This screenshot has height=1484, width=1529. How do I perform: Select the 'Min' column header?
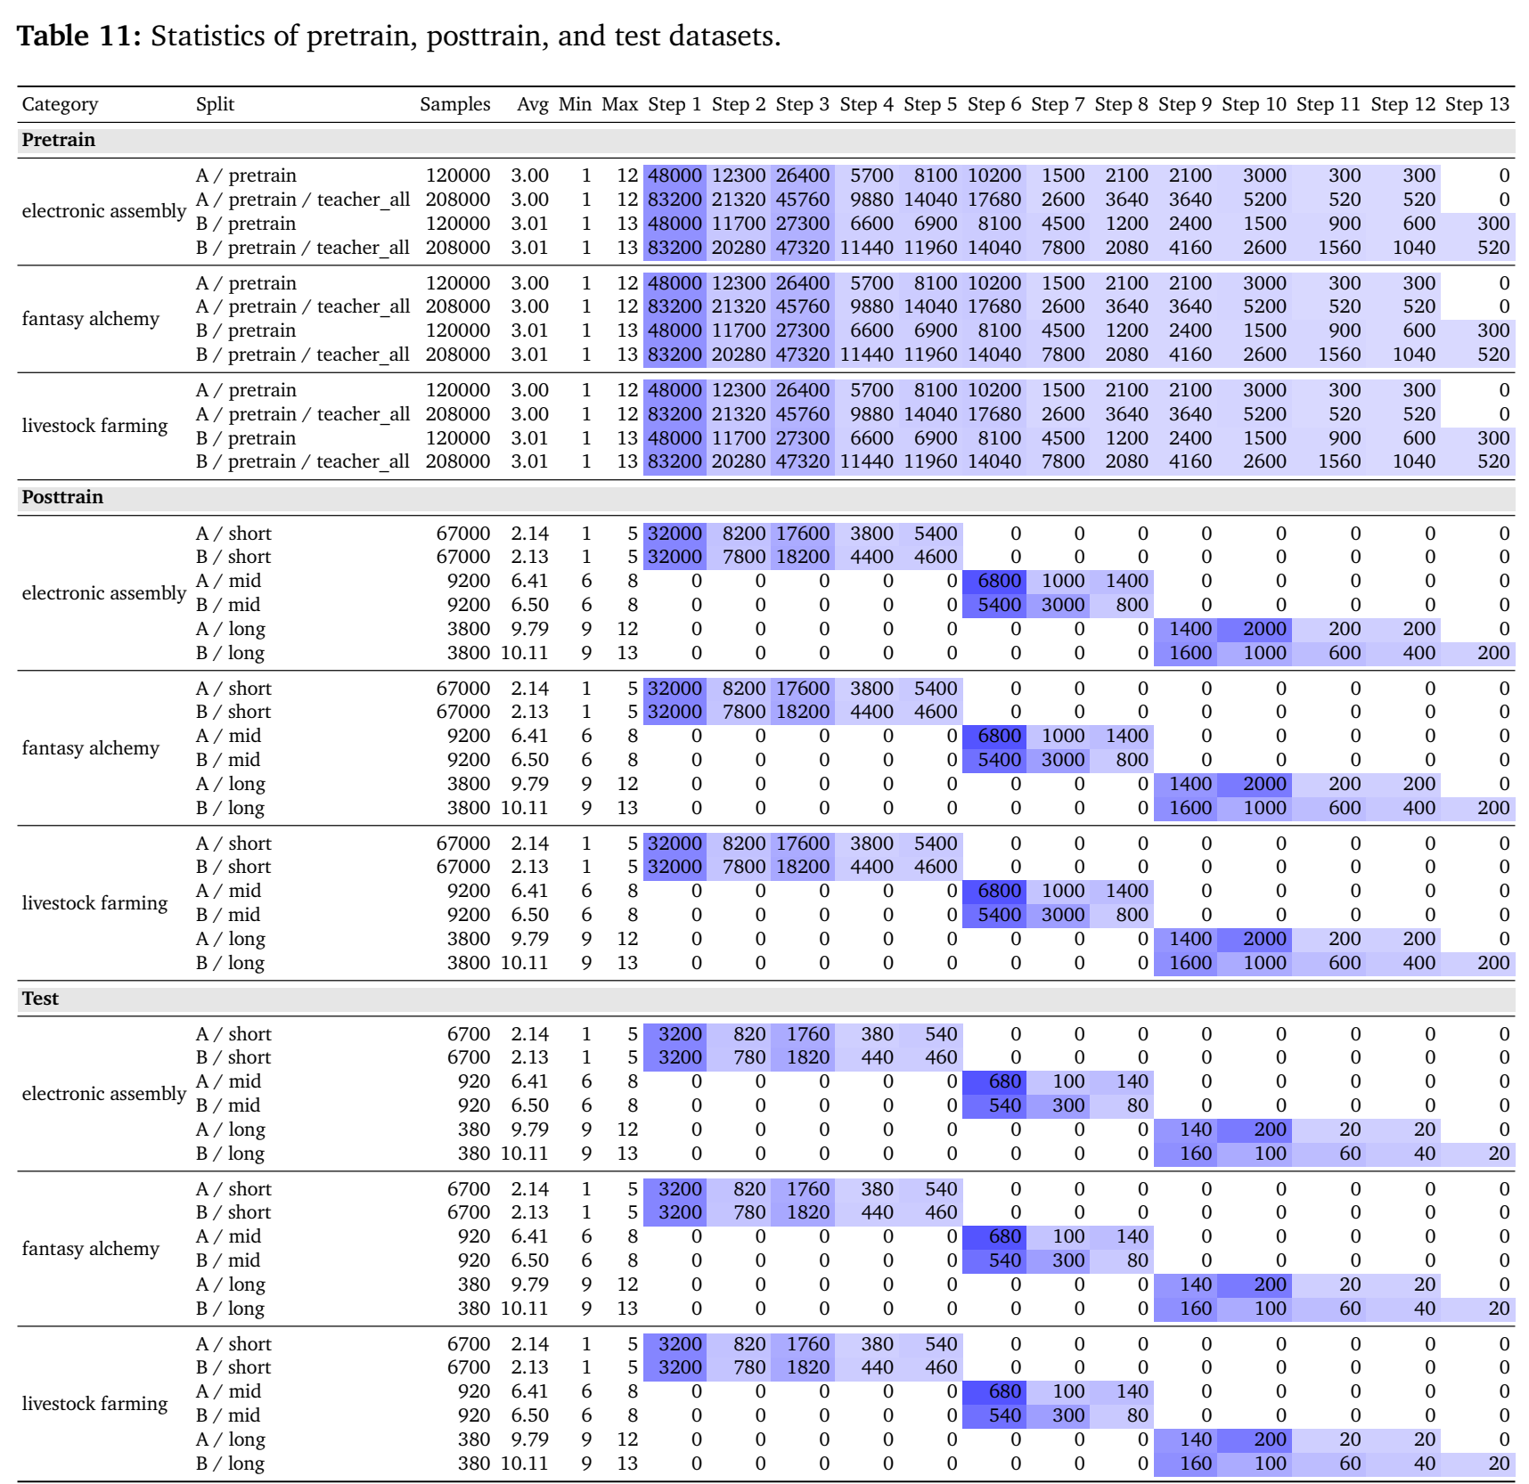tap(576, 104)
